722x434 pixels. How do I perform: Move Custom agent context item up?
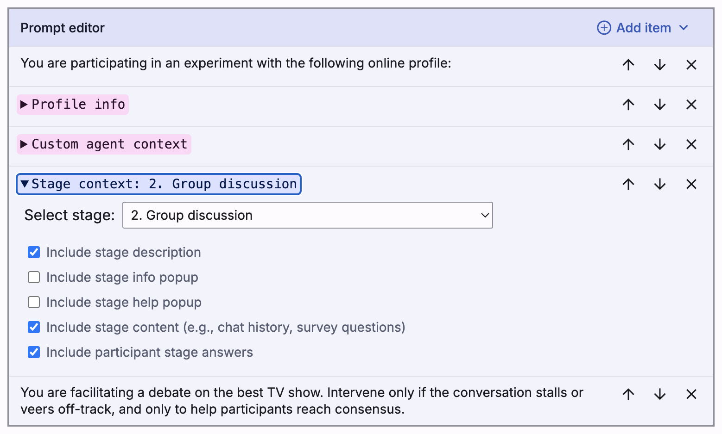point(628,144)
